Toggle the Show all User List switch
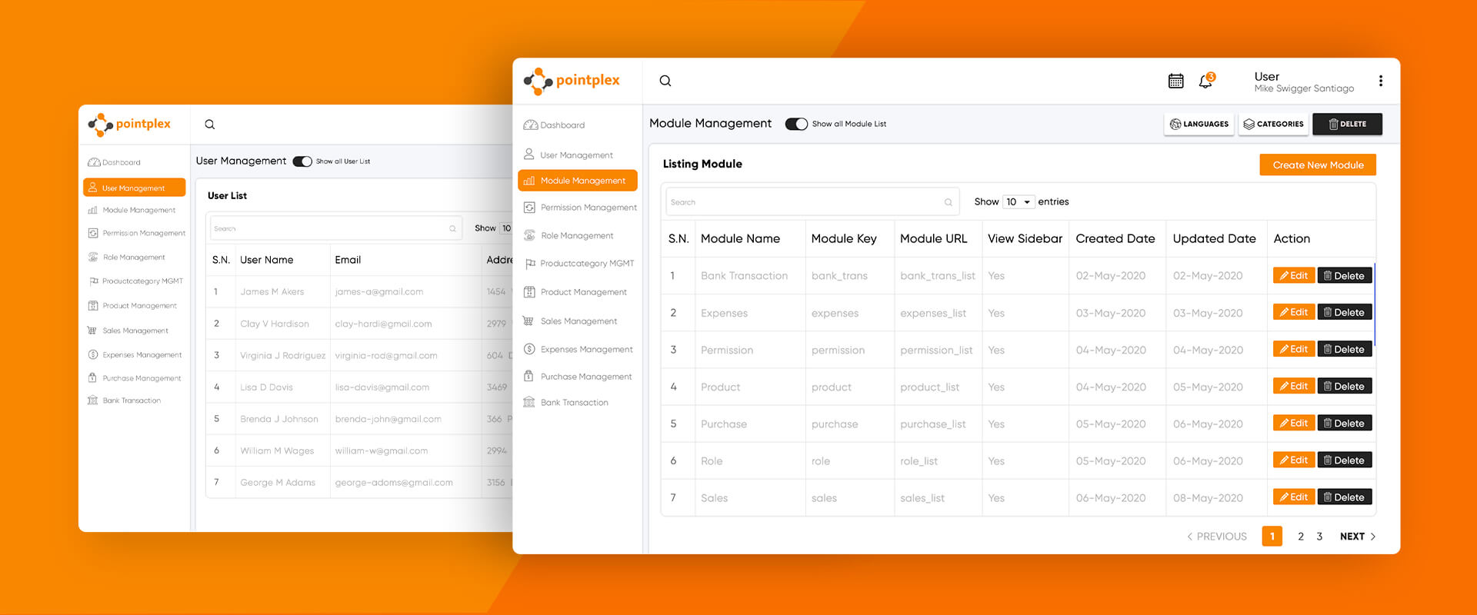The height and width of the screenshot is (615, 1477). click(302, 161)
